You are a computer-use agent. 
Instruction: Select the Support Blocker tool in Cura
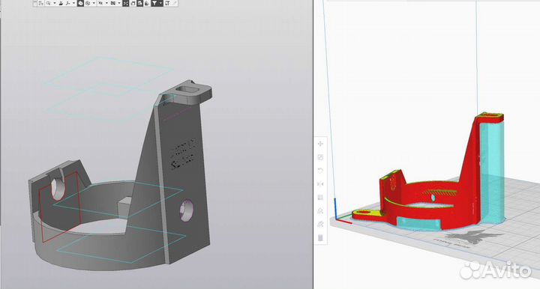click(320, 210)
